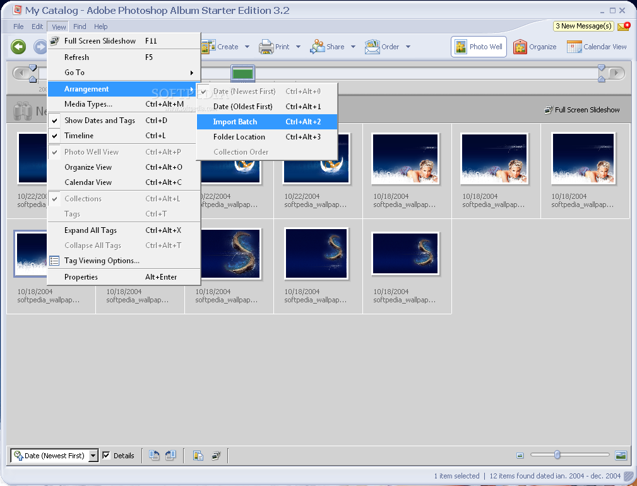Click the green timeline month bar

click(243, 73)
